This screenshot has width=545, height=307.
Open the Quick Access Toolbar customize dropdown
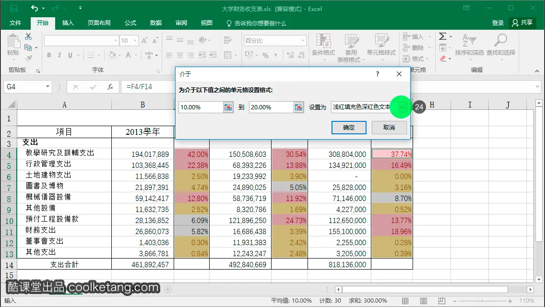click(80, 8)
